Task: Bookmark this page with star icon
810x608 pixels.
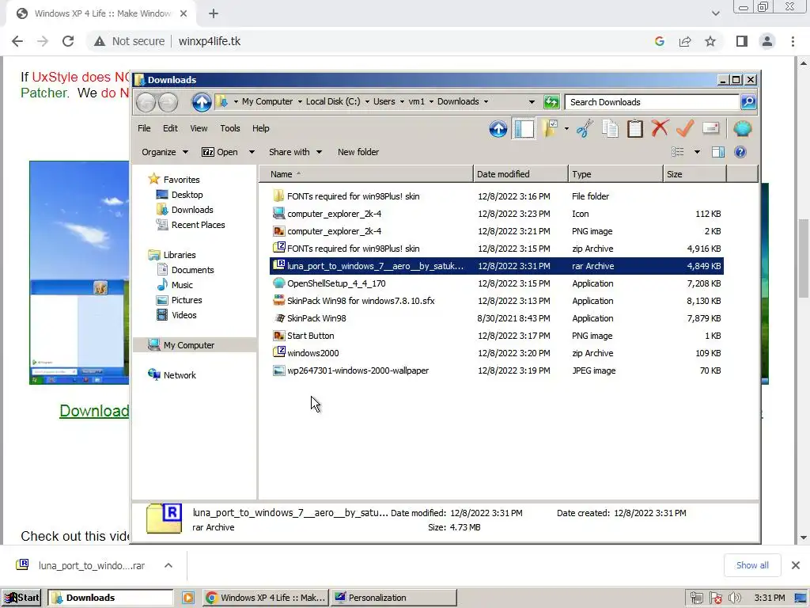Action: (x=710, y=41)
